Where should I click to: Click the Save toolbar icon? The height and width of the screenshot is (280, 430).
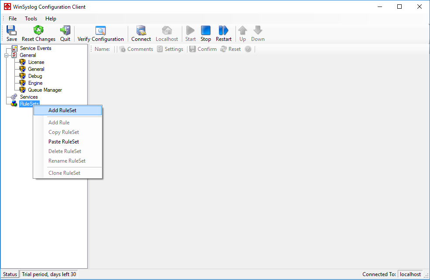[11, 30]
